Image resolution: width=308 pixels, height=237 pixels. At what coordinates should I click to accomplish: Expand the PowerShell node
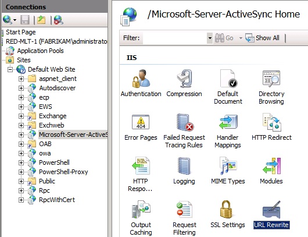point(21,162)
